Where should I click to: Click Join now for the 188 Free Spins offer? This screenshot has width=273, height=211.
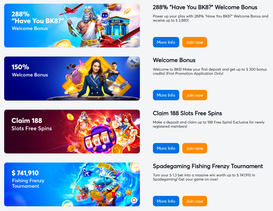195,148
